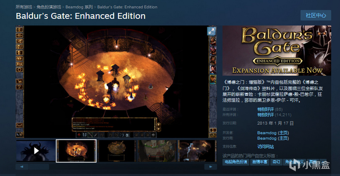Open the 角色扮演游戏 breadcrumb link
The width and height of the screenshot is (340, 176).
[49, 7]
